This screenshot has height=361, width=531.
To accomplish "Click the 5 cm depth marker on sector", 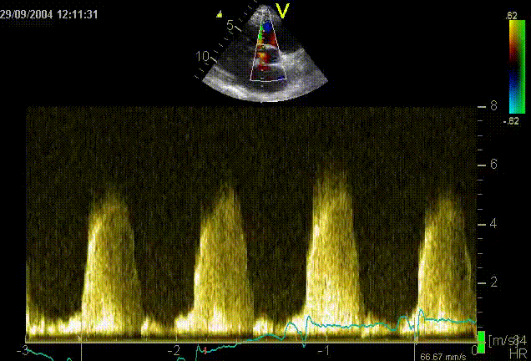I will 230,26.
